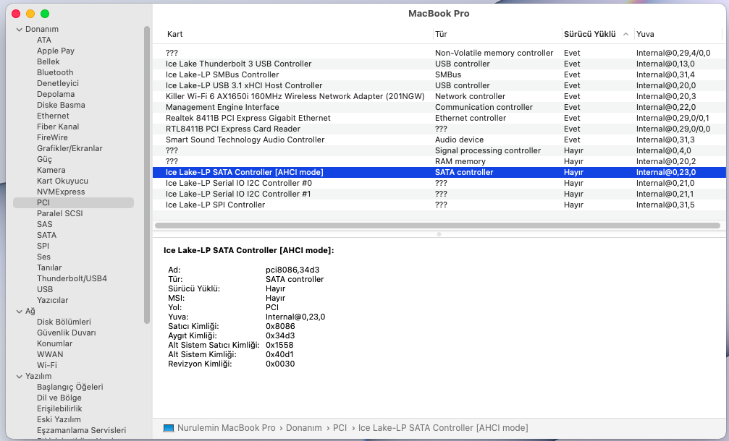This screenshot has height=441, width=729.
Task: Click Nurulemin MacBook Pro in the path bar
Action: pos(226,428)
